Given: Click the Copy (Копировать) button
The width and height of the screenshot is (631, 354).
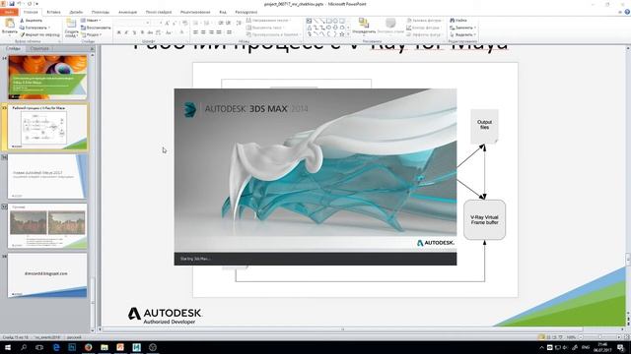Looking at the screenshot, I should (35, 28).
